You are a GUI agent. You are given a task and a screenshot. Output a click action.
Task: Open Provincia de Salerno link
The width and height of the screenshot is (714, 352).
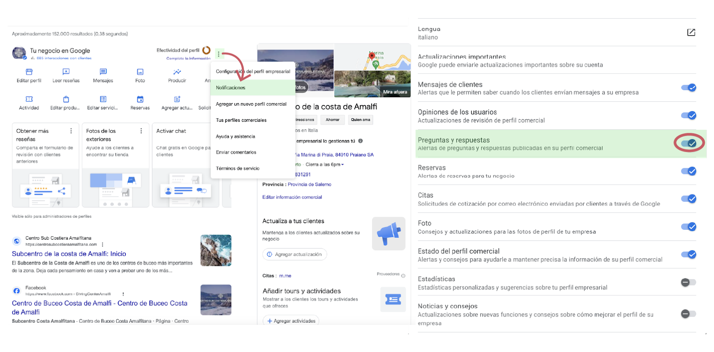(x=309, y=184)
